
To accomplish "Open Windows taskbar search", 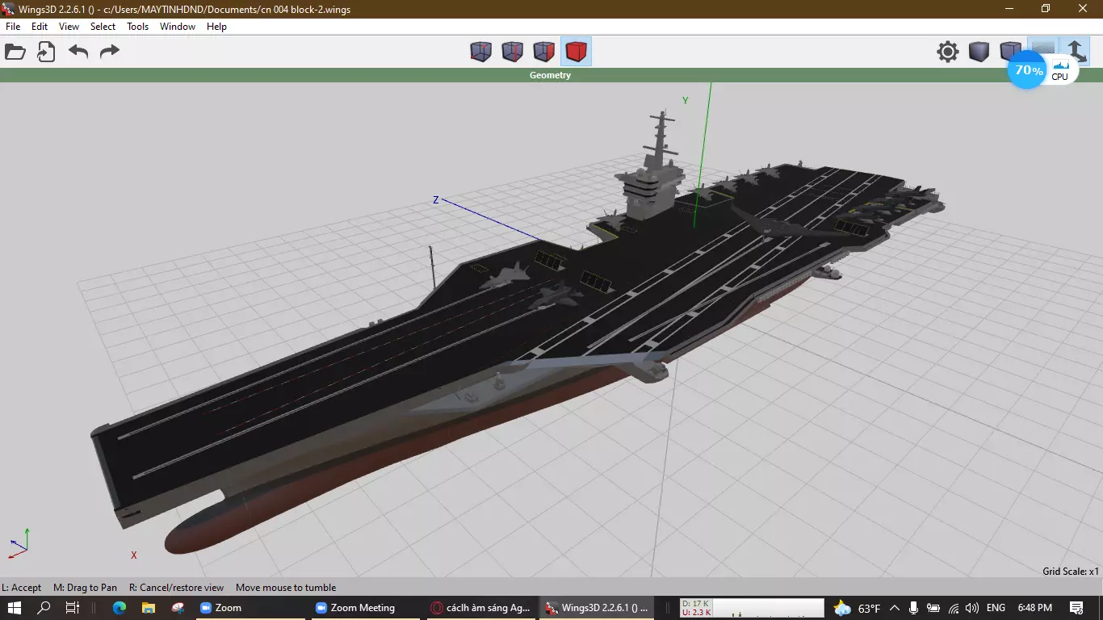I will [x=44, y=608].
